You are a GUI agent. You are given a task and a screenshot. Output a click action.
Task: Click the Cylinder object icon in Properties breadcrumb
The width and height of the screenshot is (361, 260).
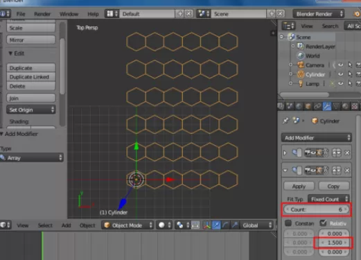click(315, 121)
